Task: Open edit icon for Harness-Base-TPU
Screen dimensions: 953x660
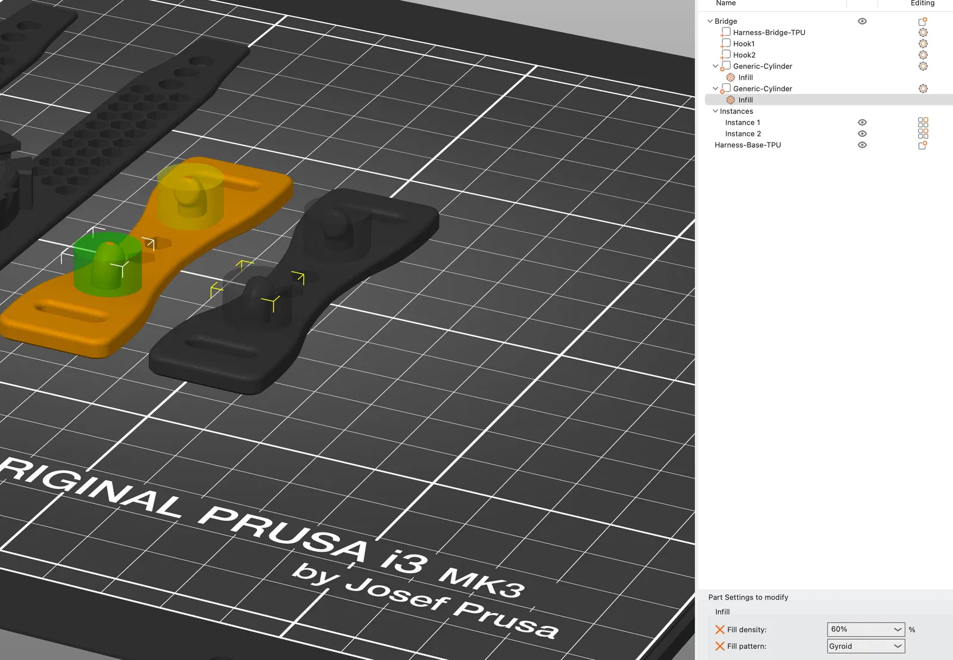Action: pyautogui.click(x=923, y=145)
